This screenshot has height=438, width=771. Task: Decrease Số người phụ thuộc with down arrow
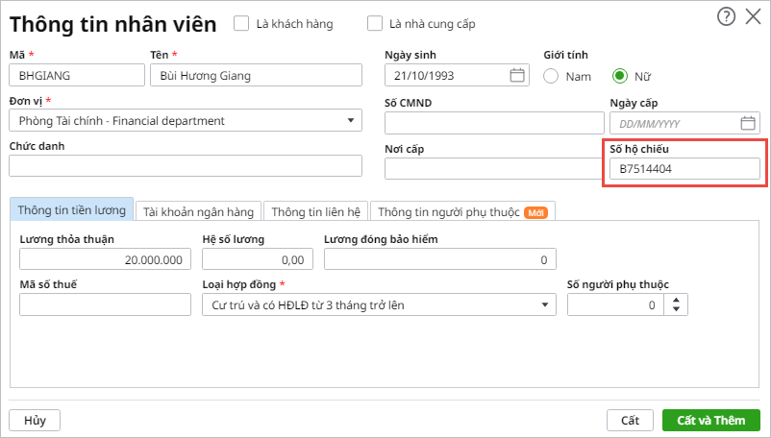tap(678, 309)
